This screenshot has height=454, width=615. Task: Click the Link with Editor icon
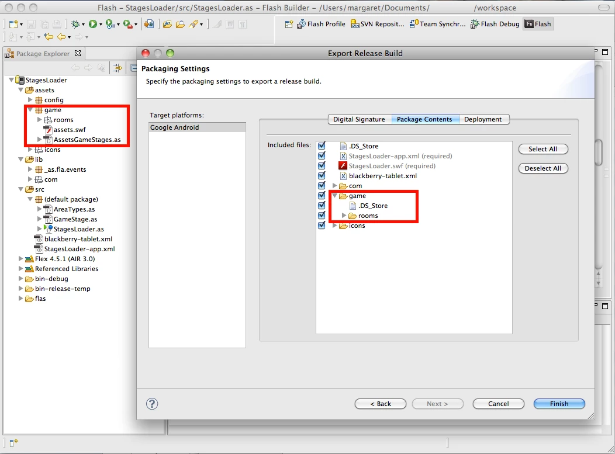click(x=118, y=68)
